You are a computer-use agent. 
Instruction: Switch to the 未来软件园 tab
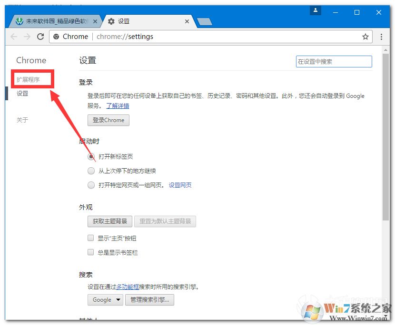(x=55, y=21)
